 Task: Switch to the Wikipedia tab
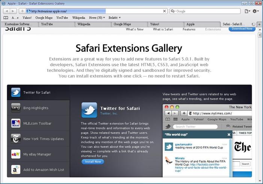pyautogui.click(x=92, y=24)
